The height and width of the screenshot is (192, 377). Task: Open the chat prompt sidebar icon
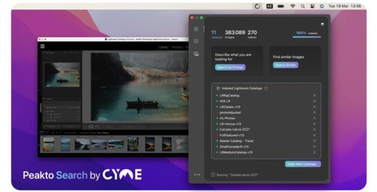(196, 42)
